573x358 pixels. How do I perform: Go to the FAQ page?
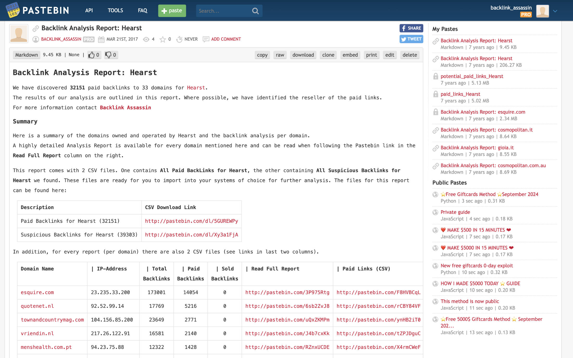click(142, 10)
